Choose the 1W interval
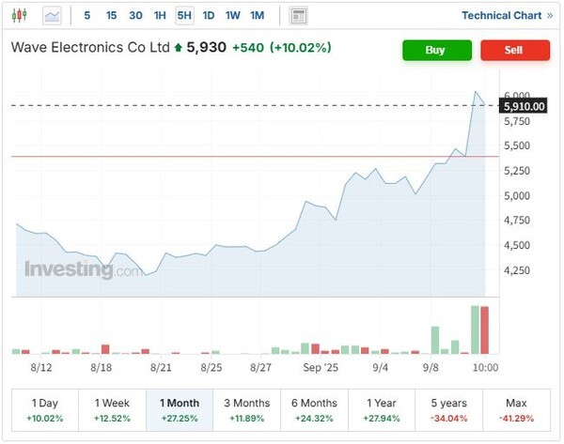 point(232,15)
